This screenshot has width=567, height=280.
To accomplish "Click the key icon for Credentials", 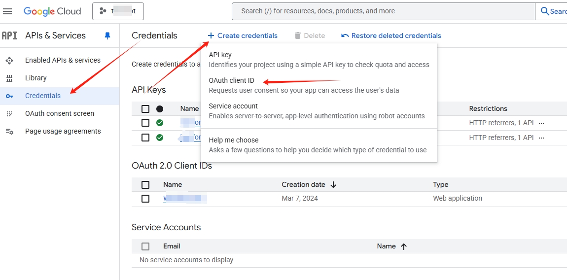I will coord(9,96).
